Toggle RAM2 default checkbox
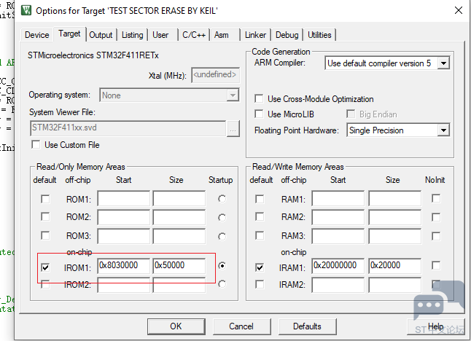Viewport: 471px width, 341px height. 260,216
